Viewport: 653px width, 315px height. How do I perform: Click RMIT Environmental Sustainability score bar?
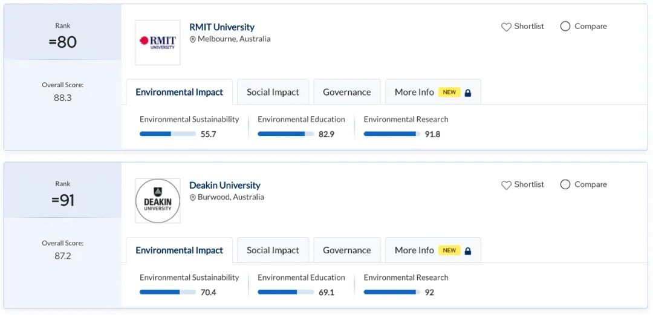pos(167,134)
